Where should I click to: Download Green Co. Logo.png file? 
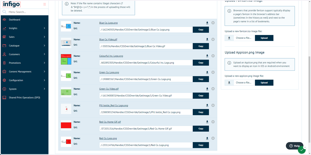click(207, 72)
